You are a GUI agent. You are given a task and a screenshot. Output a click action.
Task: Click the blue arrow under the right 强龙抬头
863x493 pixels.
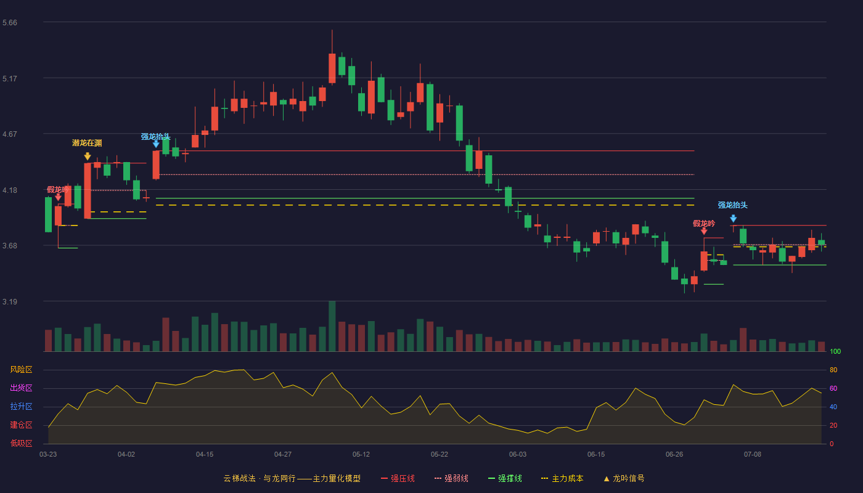point(733,218)
